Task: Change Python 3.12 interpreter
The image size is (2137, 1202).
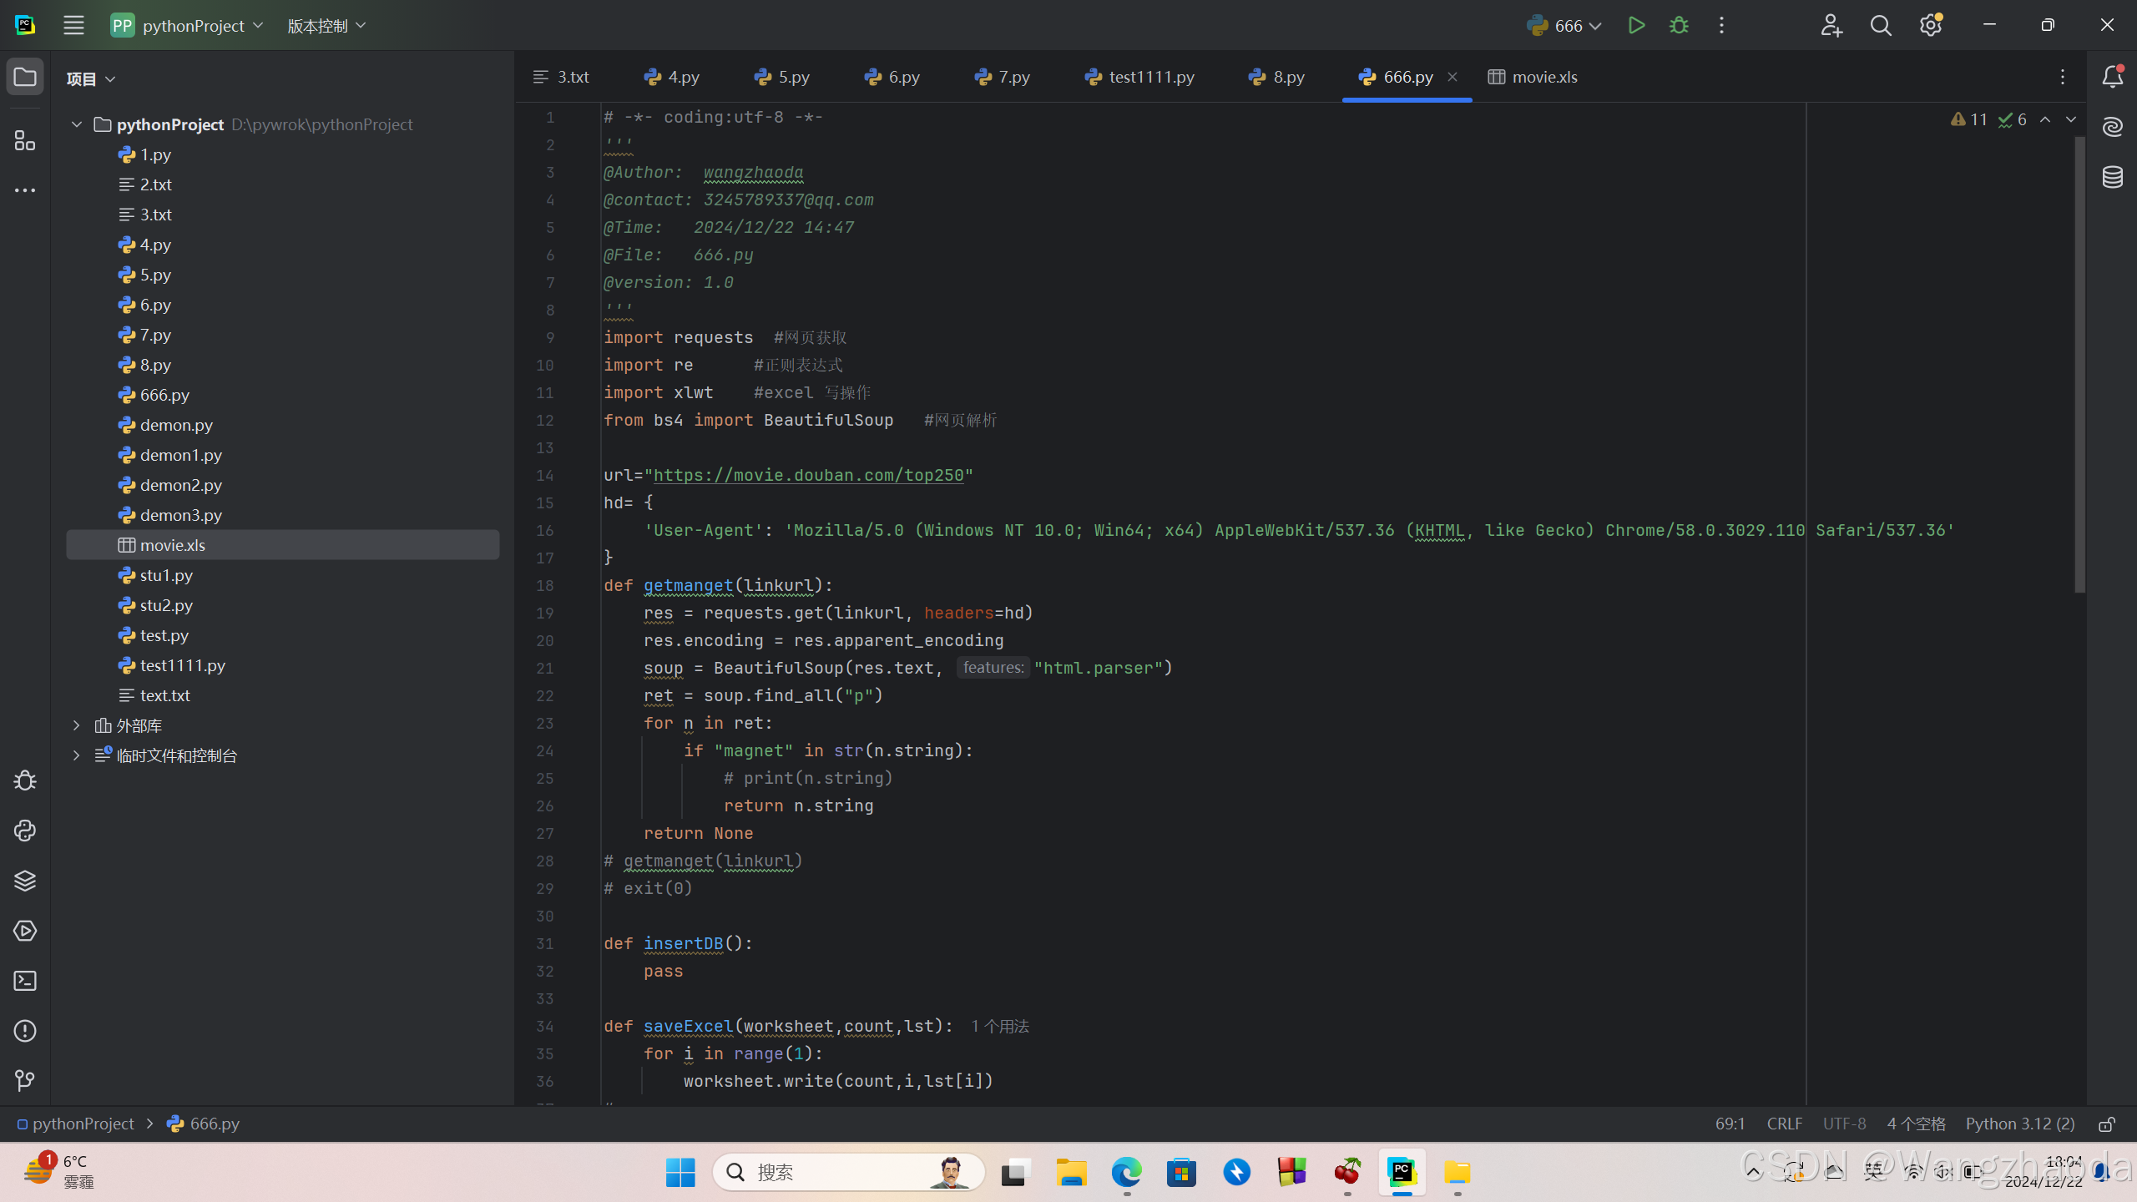Action: [2020, 1124]
